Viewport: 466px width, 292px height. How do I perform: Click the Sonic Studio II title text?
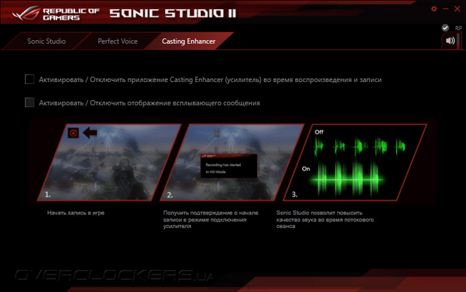point(173,14)
